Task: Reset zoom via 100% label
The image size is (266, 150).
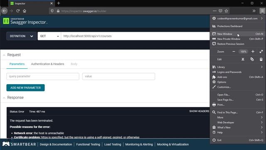Action: 243,52
